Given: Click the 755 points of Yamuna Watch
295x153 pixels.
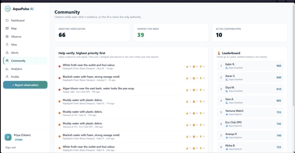Looking at the screenshot, I should coord(279,112).
